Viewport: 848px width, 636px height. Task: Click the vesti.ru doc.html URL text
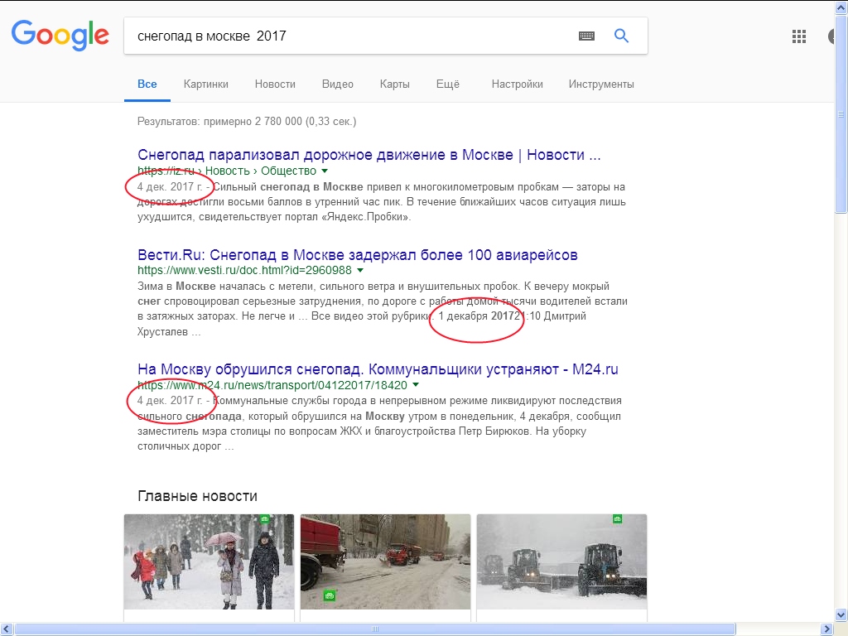(244, 271)
